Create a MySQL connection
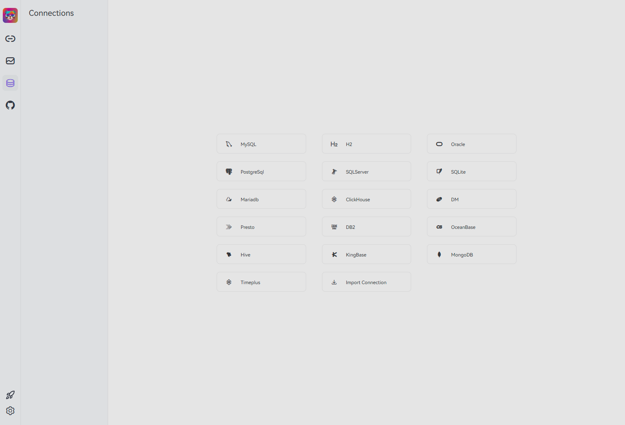The image size is (625, 425). (x=261, y=144)
